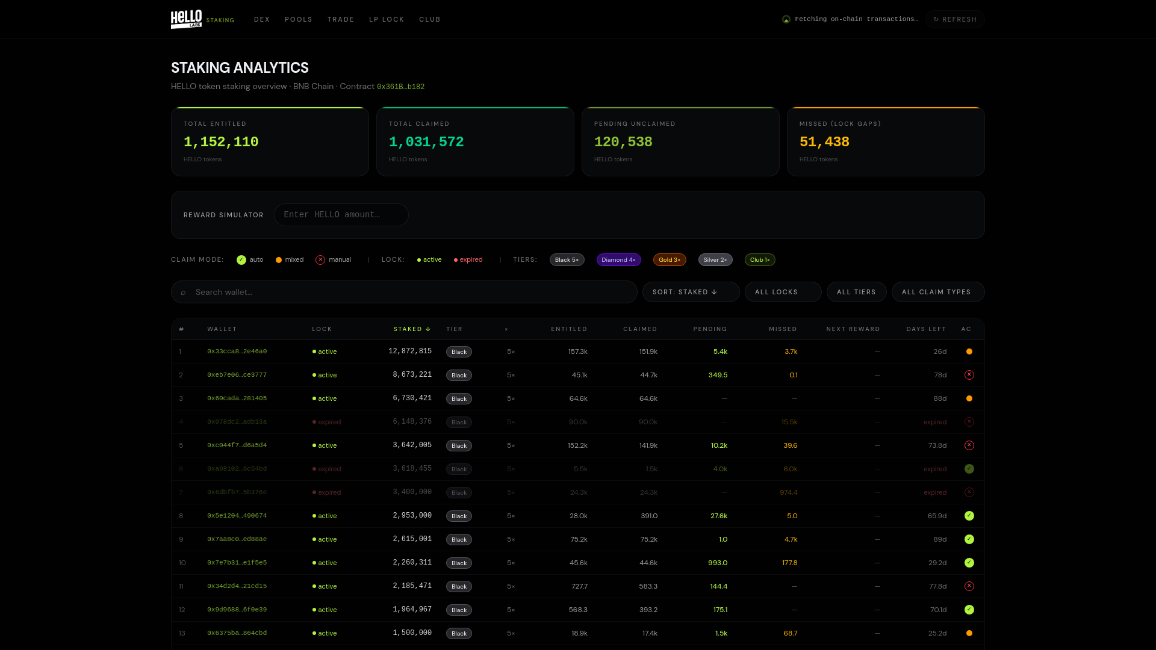The width and height of the screenshot is (1156, 650).
Task: Focus the Search wallet field
Action: pos(404,292)
